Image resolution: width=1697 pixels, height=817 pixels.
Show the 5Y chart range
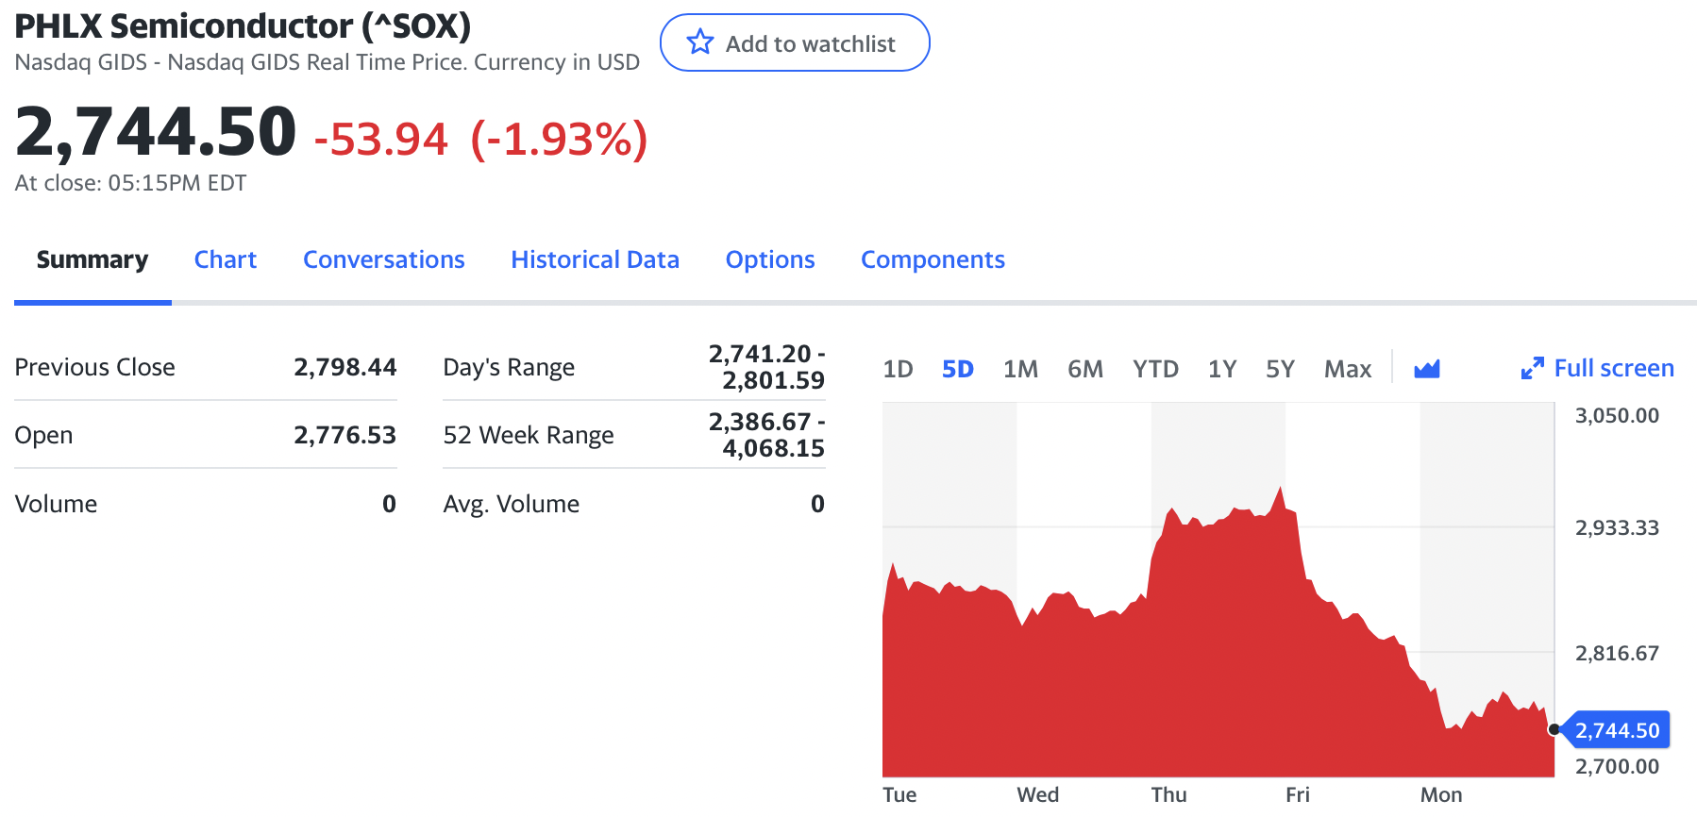tap(1280, 369)
